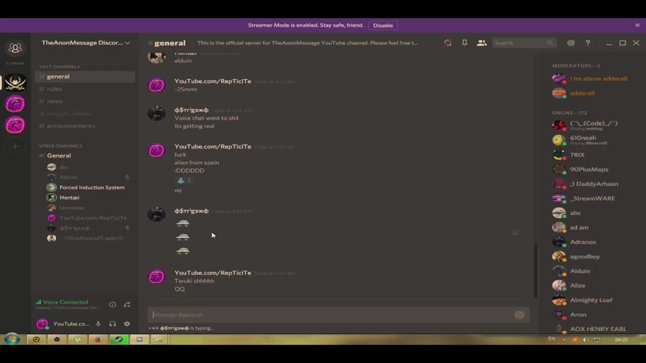Screen dimensions: 646x363
Task: Click the Voice Connected status label
Action: coord(66,302)
